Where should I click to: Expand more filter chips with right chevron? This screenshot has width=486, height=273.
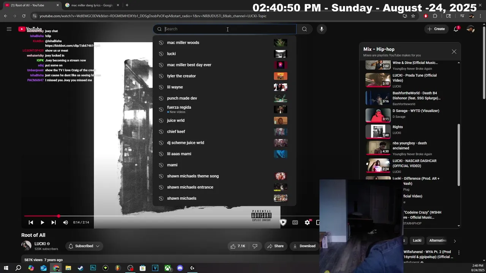(454, 241)
